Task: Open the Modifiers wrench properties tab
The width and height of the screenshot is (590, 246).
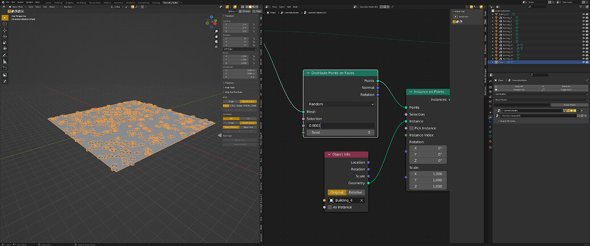Action: (490, 118)
